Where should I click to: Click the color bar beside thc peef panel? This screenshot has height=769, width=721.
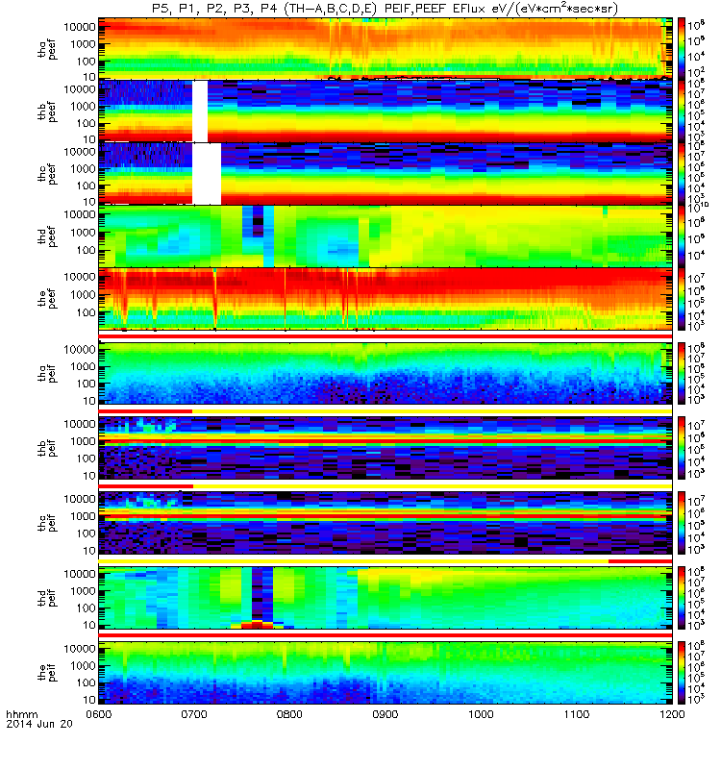coord(682,174)
